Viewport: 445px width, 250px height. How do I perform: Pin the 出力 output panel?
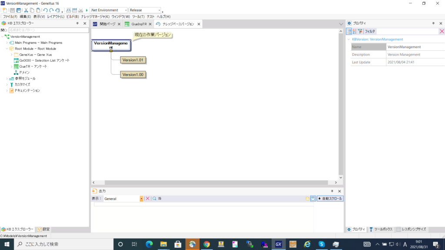point(332,191)
